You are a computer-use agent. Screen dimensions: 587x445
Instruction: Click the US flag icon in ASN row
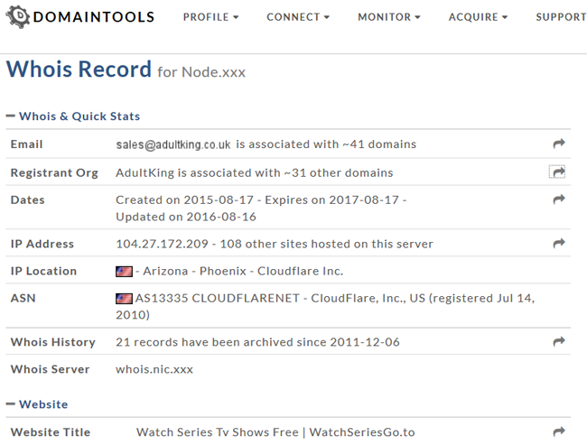coord(124,299)
